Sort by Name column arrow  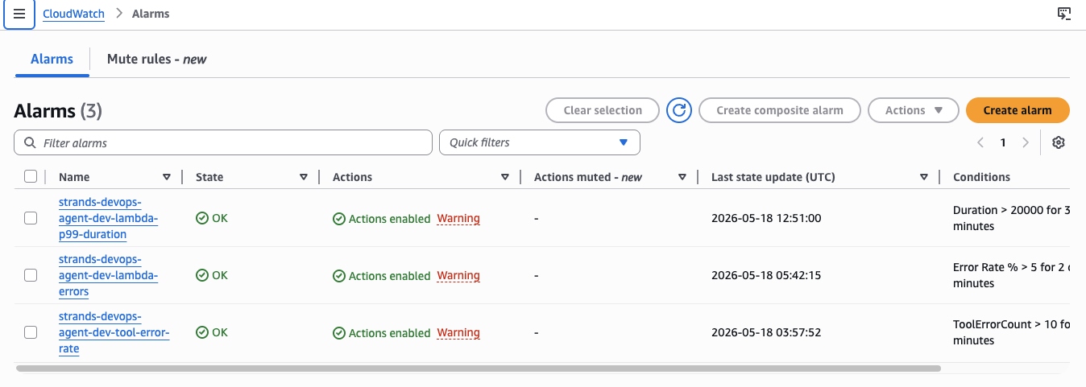(x=167, y=177)
